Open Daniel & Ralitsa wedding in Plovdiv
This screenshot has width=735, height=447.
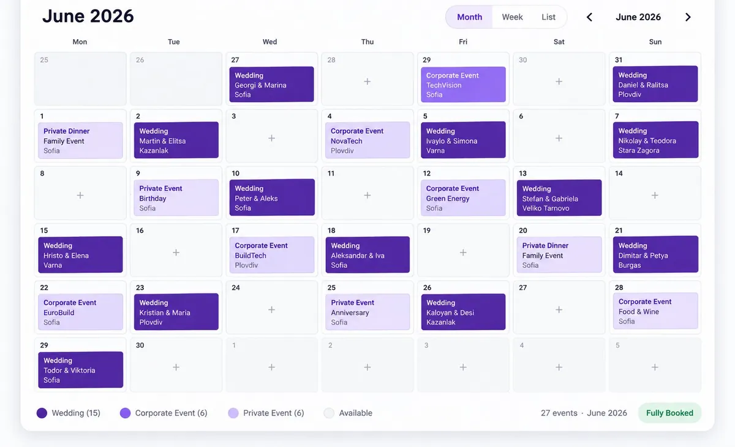(655, 84)
